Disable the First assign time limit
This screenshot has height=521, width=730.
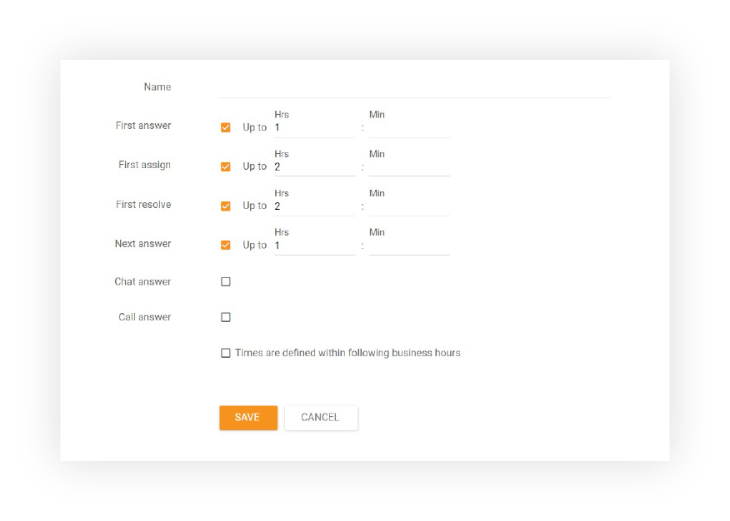point(225,166)
